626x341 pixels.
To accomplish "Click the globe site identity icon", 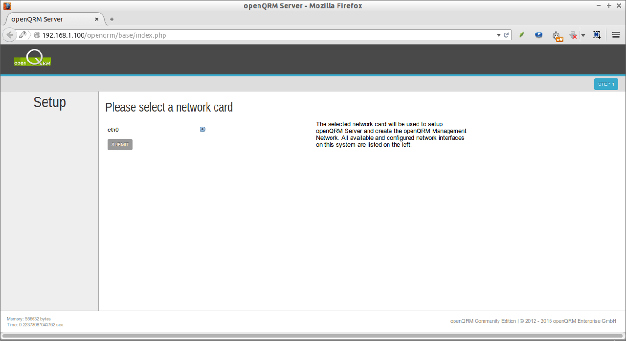I will tap(37, 35).
